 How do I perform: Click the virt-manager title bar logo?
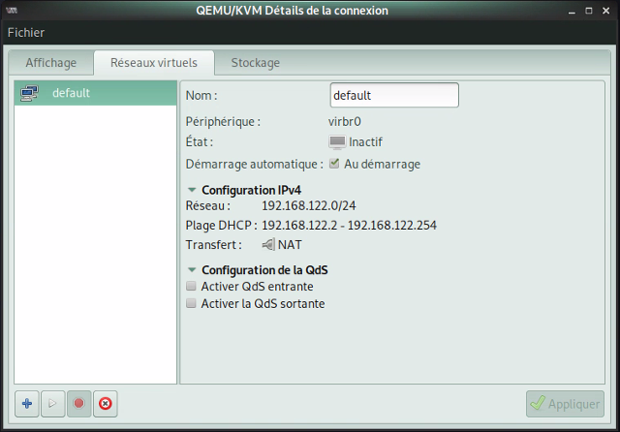[12, 11]
